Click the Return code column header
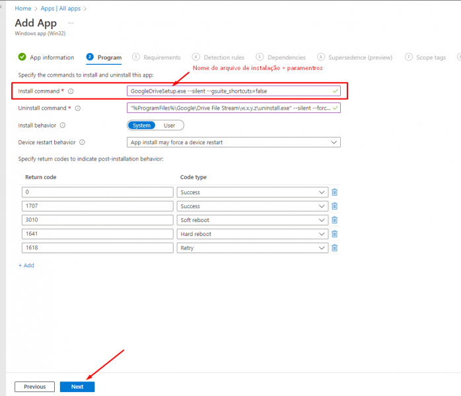This screenshot has height=396, width=461. (x=40, y=177)
